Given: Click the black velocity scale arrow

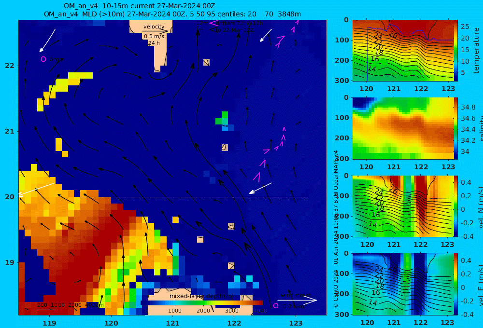Looking at the screenshot, I should coord(156,31).
